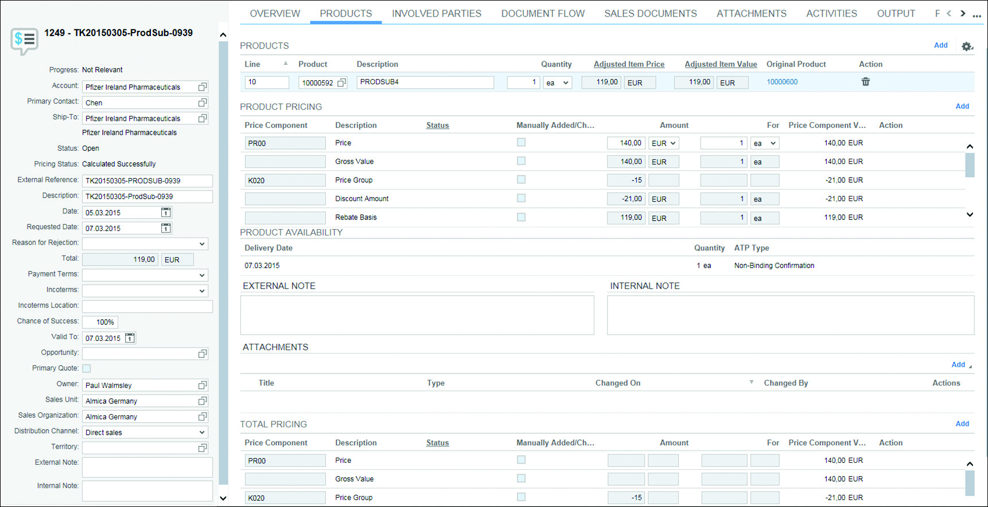988x507 pixels.
Task: Open value help for Owner field
Action: (203, 385)
